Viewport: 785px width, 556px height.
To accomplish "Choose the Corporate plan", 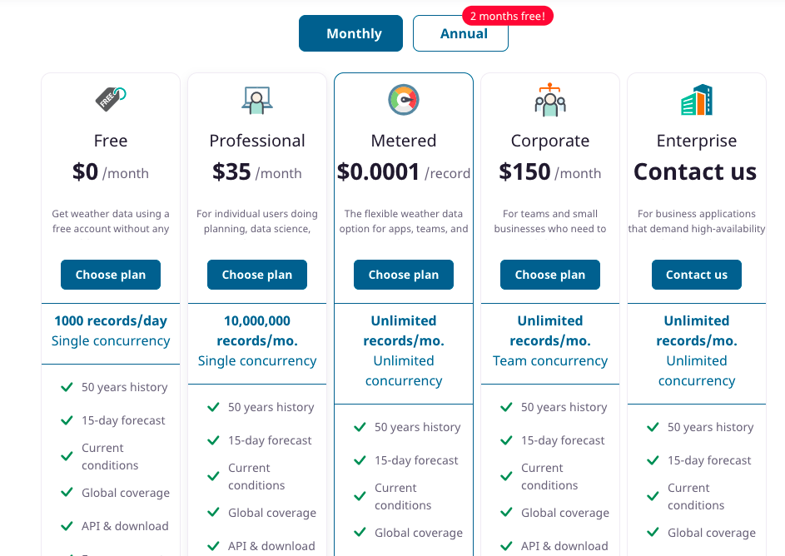I will 549,275.
